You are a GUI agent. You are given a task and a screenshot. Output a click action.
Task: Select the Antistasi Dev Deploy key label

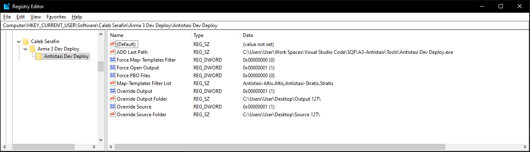tap(66, 57)
